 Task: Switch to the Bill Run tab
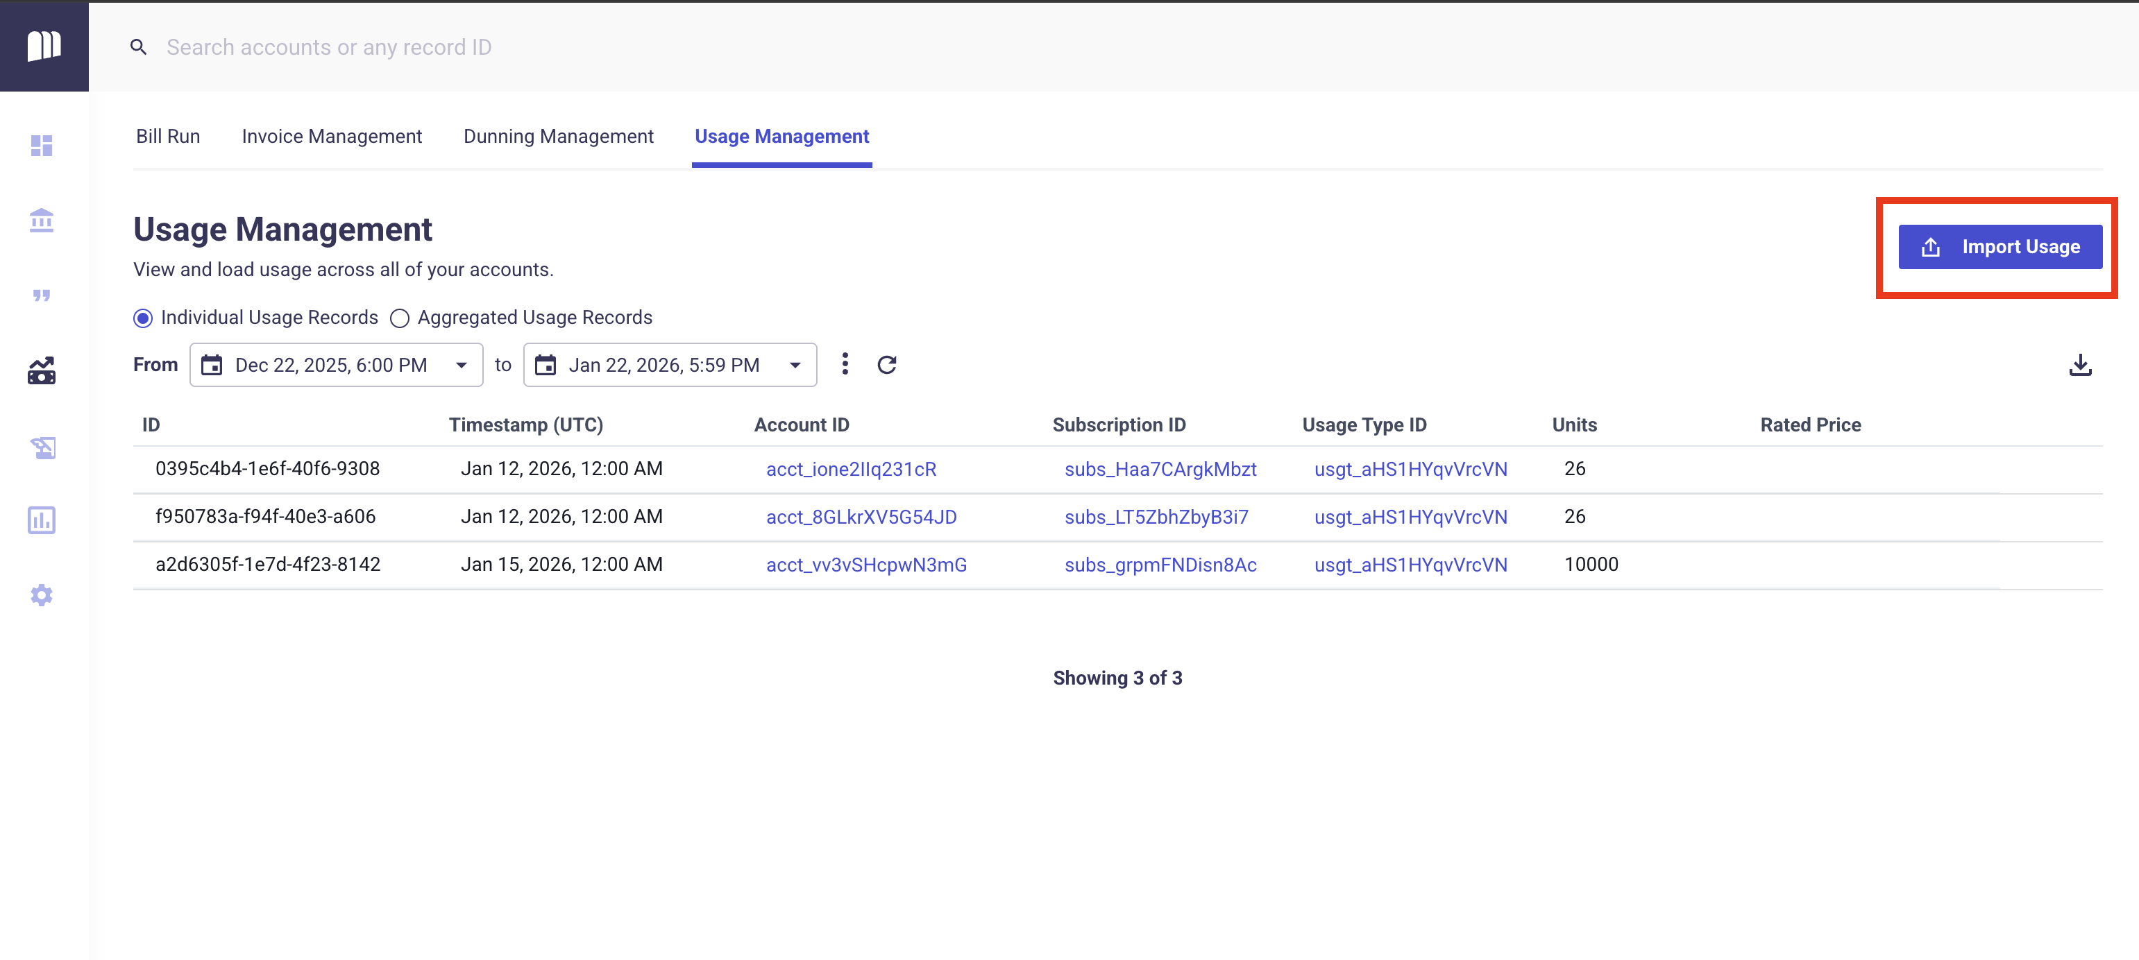(168, 136)
